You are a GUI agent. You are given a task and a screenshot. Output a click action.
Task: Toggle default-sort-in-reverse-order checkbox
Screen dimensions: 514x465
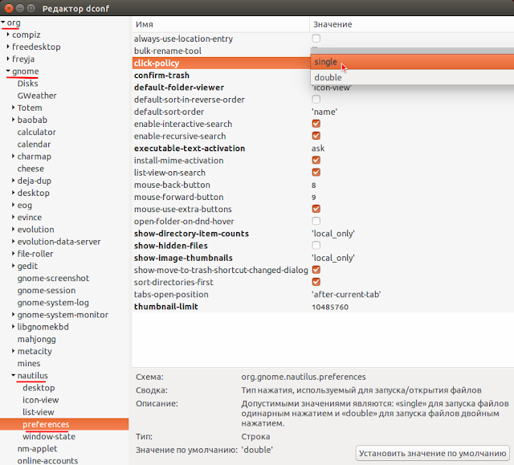pyautogui.click(x=316, y=99)
